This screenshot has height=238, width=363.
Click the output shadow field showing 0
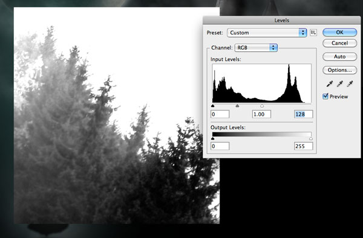click(x=220, y=146)
